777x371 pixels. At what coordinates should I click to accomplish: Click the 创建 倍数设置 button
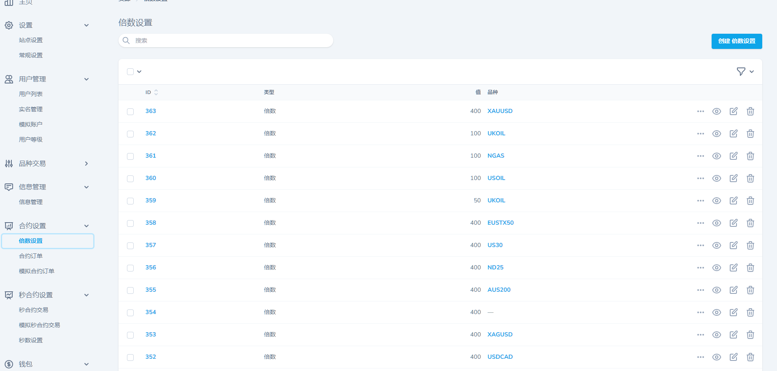[737, 41]
